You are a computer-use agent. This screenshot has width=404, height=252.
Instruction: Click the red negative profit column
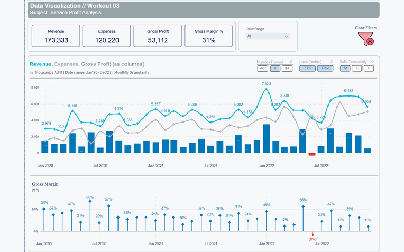[x=312, y=154]
